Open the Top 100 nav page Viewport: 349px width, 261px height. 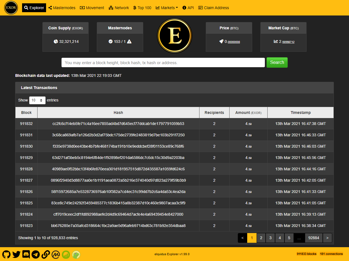click(142, 8)
